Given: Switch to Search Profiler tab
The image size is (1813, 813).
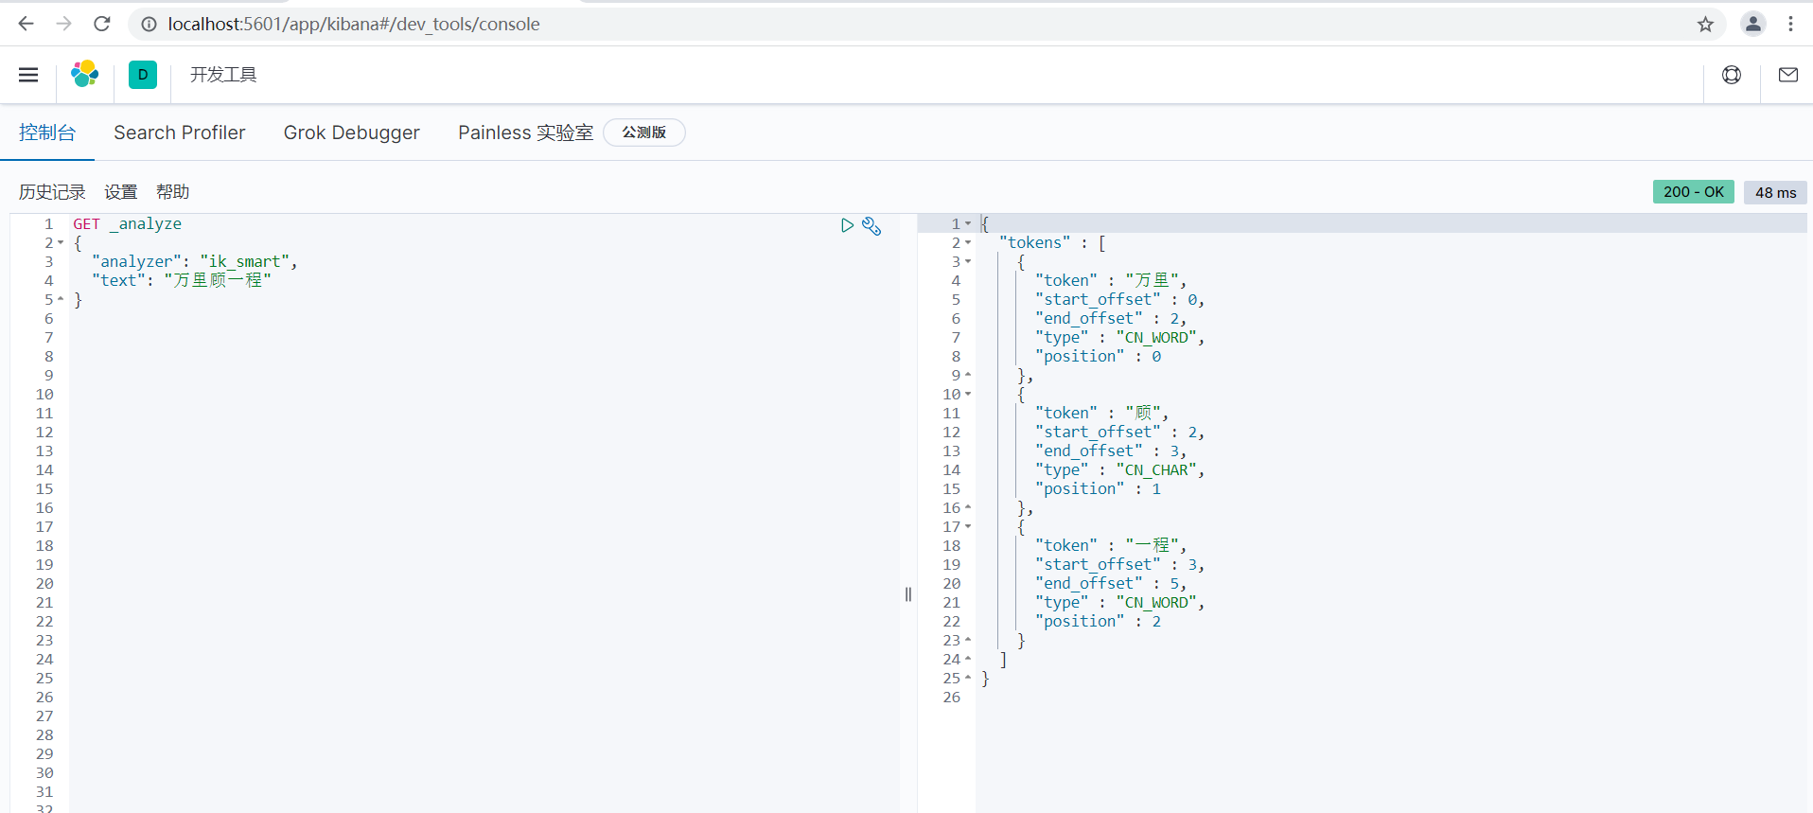Looking at the screenshot, I should [180, 133].
